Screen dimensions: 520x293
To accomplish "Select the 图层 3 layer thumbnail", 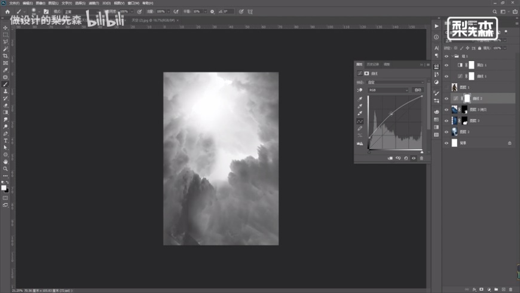I will (455, 121).
